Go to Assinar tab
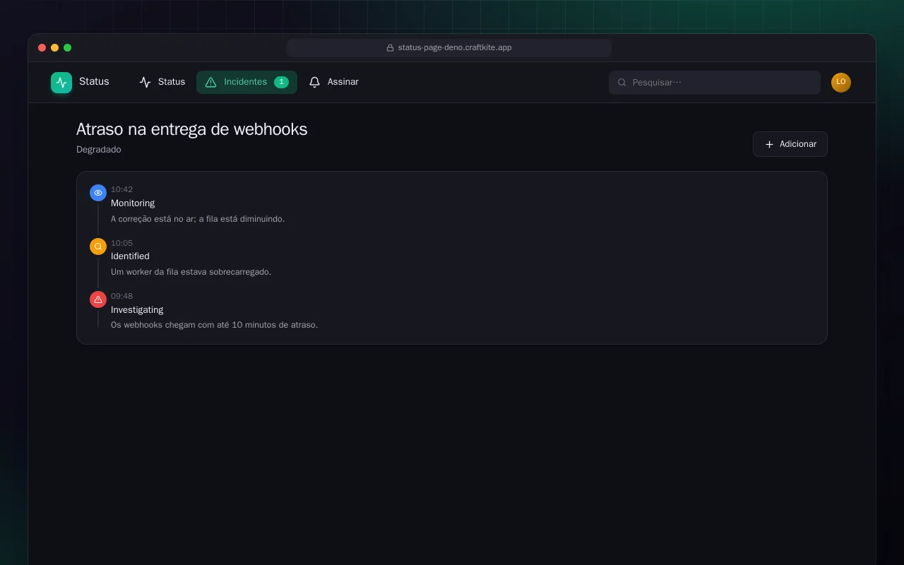The image size is (904, 565). [x=334, y=82]
